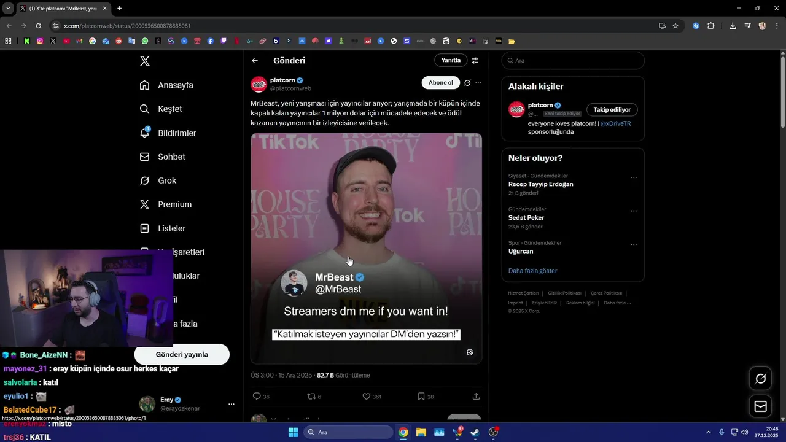Open Premium in the sidebar
This screenshot has width=786, height=442.
coord(165,204)
